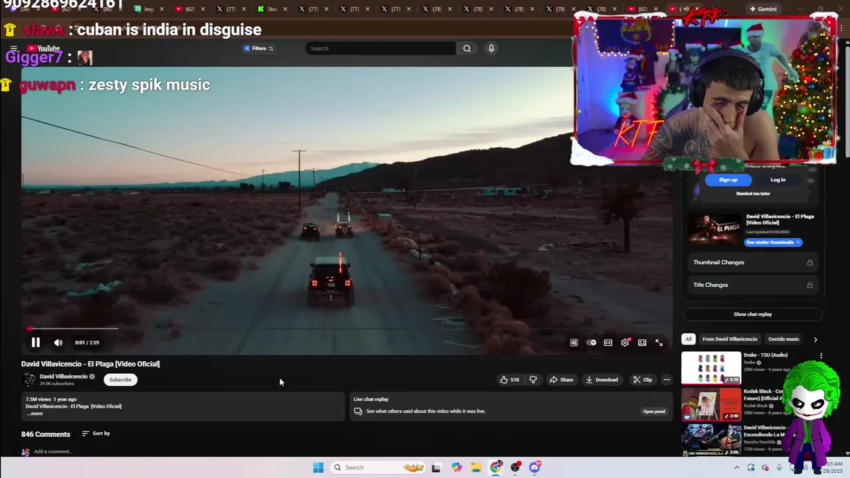The width and height of the screenshot is (850, 478).
Task: Open Windows Start menu
Action: (318, 467)
